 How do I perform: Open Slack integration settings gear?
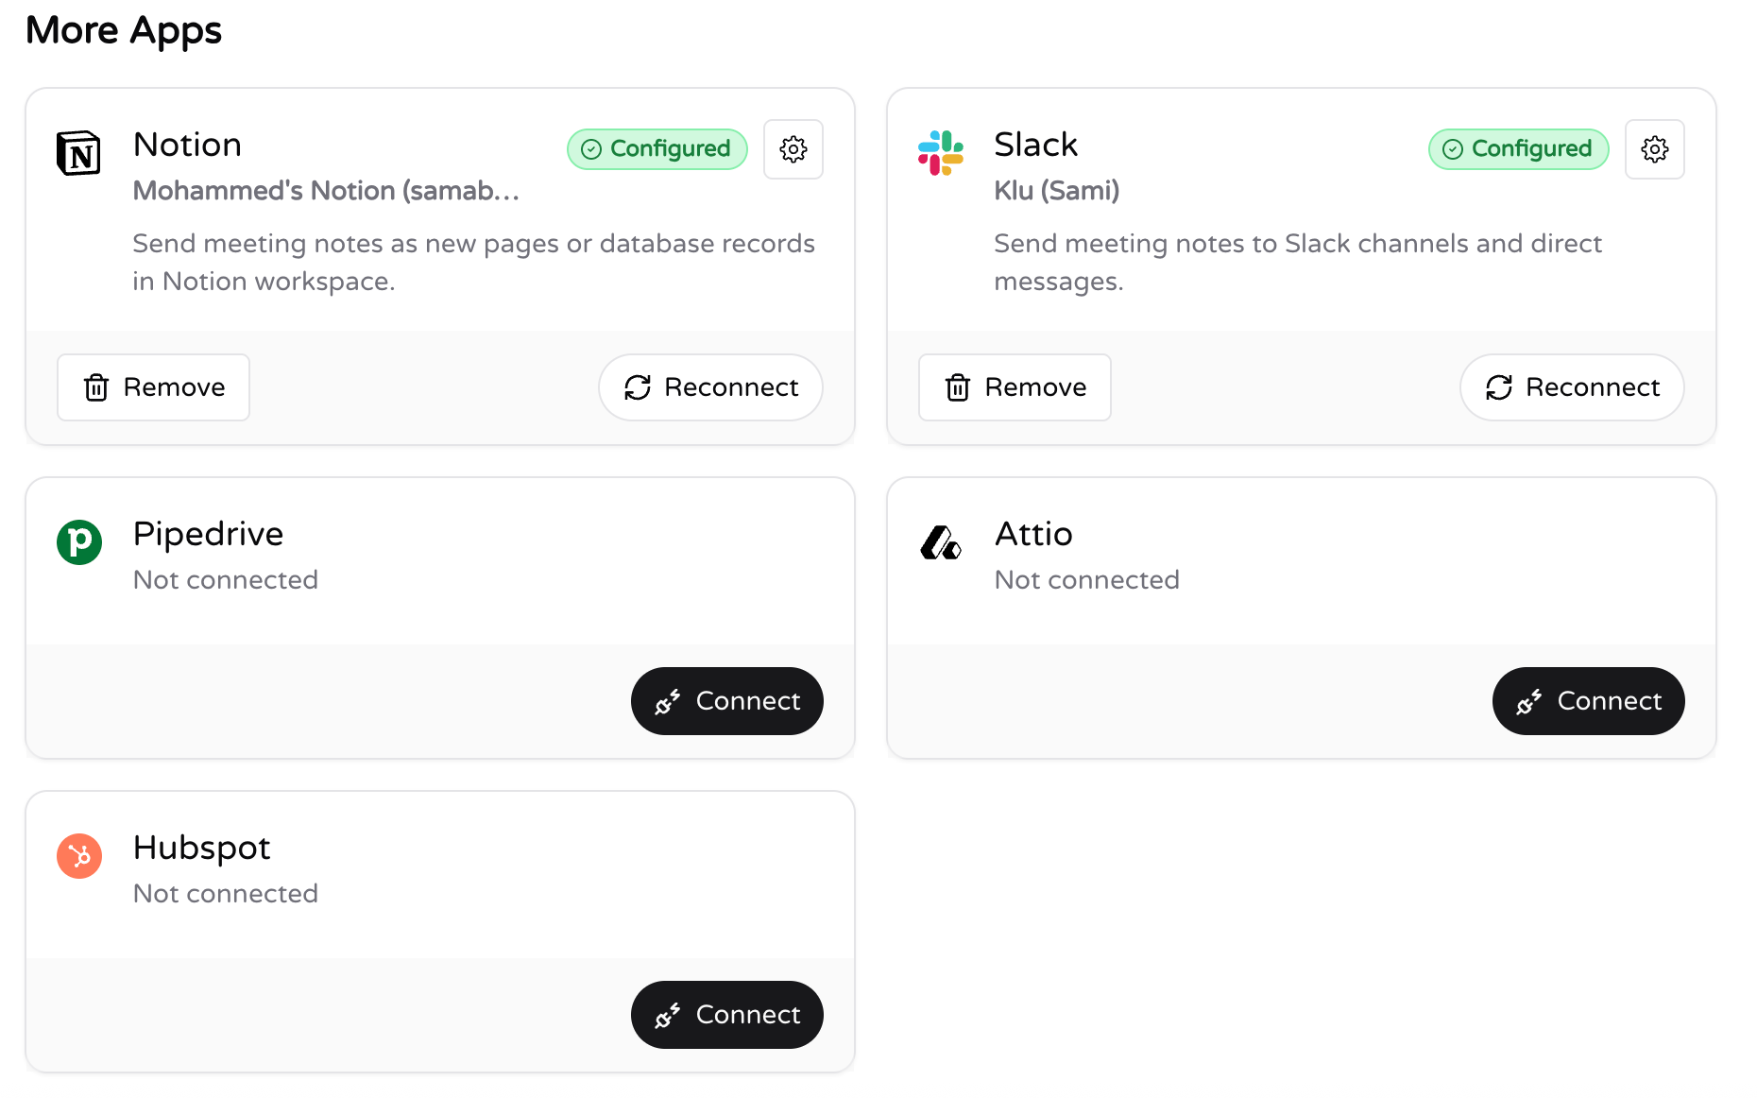(1654, 149)
